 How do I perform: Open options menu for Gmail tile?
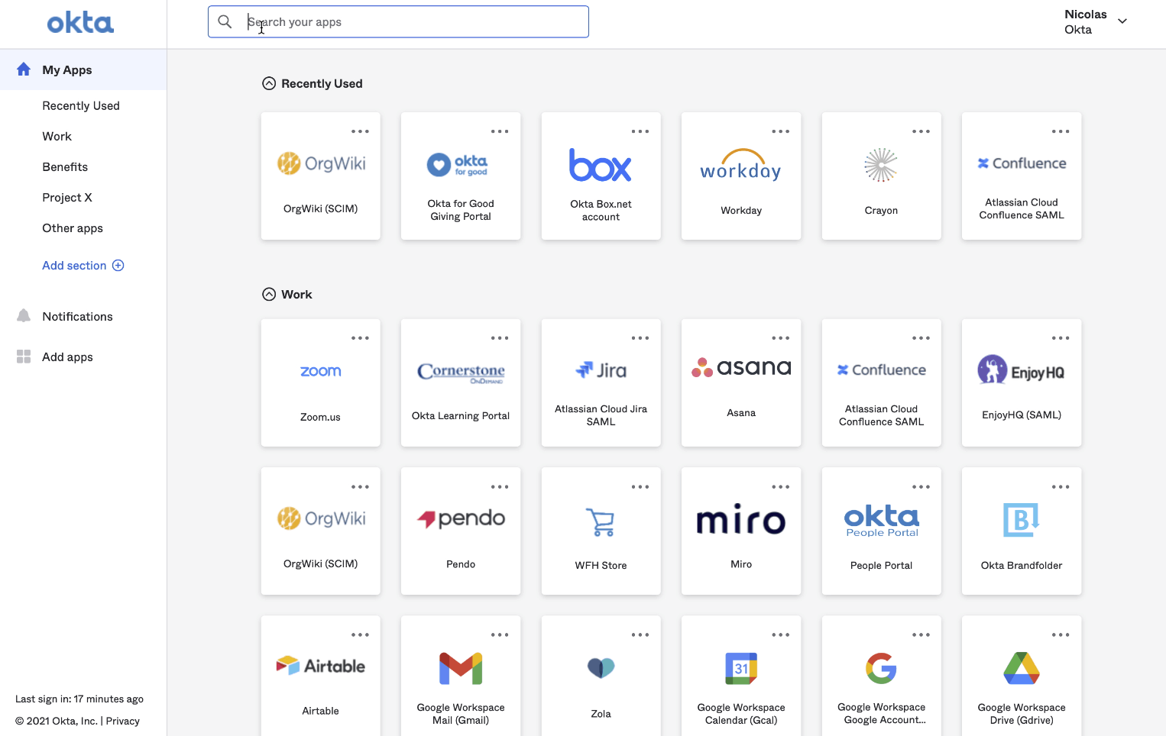(500, 634)
